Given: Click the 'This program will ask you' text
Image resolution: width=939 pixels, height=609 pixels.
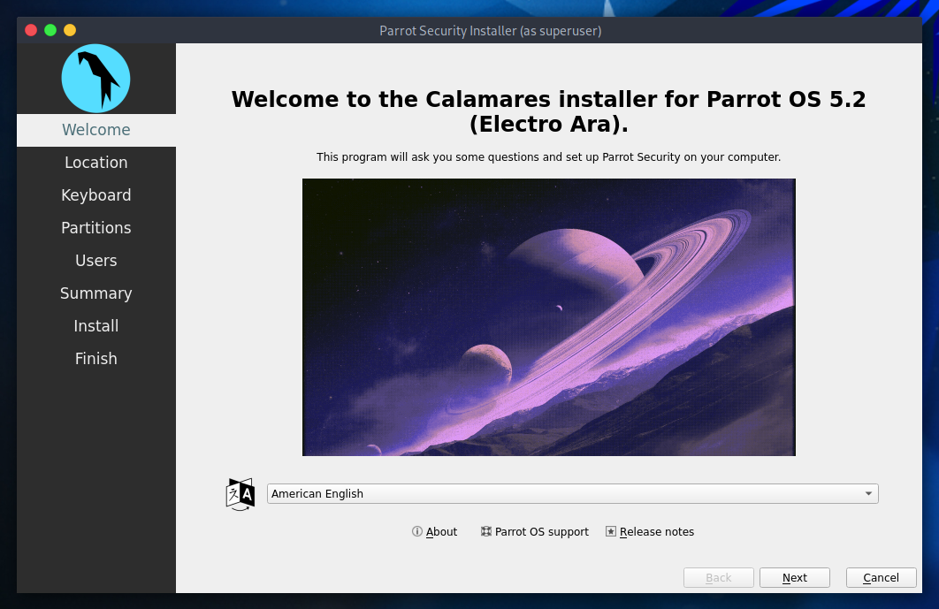Looking at the screenshot, I should pos(548,157).
